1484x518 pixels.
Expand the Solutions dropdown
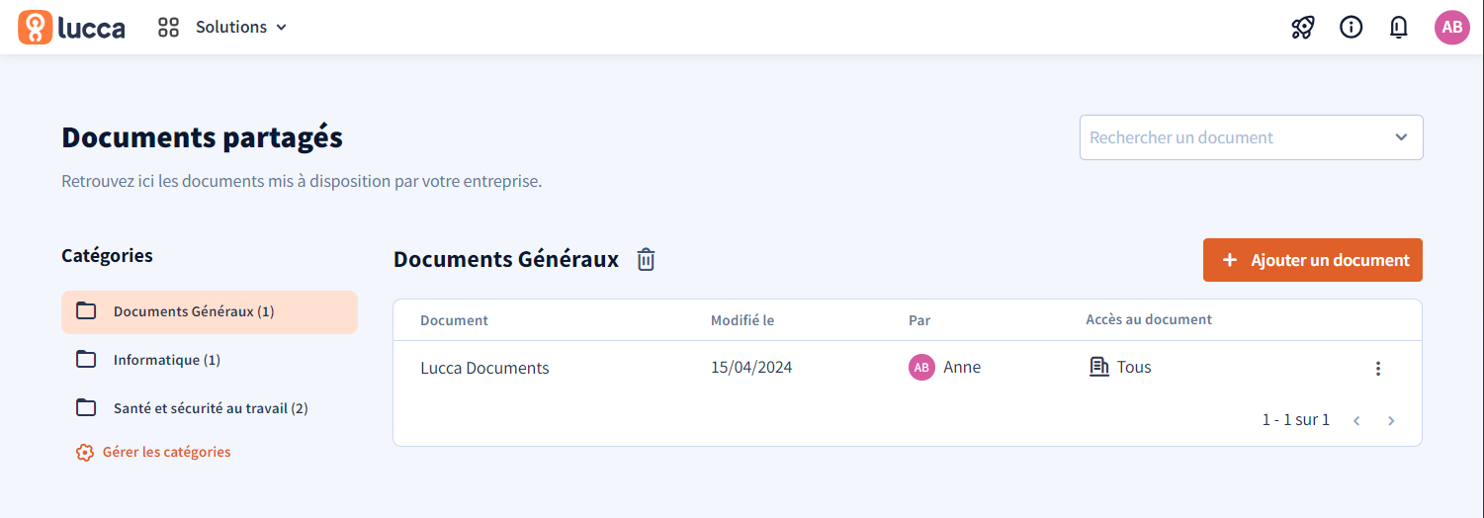tap(241, 27)
